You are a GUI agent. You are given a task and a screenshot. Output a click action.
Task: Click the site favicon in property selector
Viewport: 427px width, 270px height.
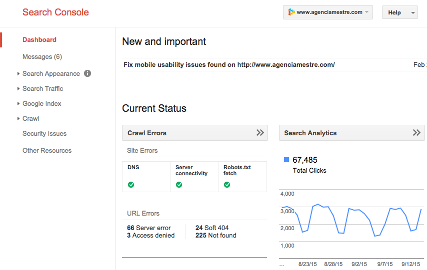point(291,12)
